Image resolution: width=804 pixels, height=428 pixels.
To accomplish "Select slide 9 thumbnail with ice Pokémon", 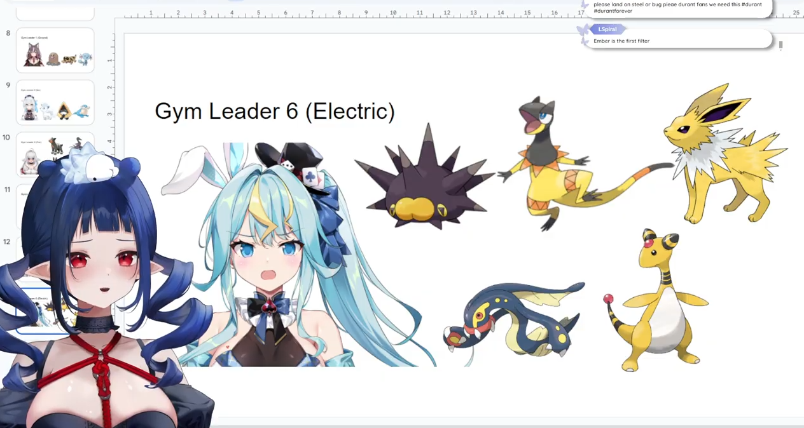I will point(55,102).
